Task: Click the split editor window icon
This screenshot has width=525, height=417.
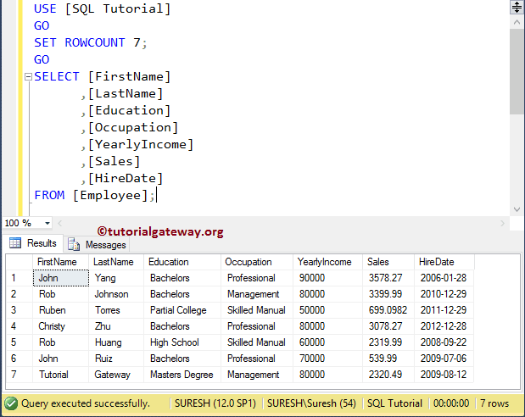Action: click(517, 7)
